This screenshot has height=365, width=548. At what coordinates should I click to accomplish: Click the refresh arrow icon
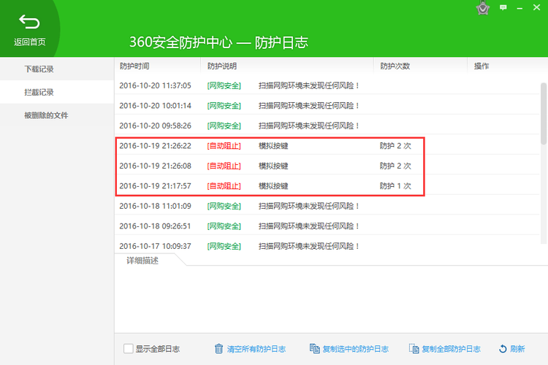[503, 349]
